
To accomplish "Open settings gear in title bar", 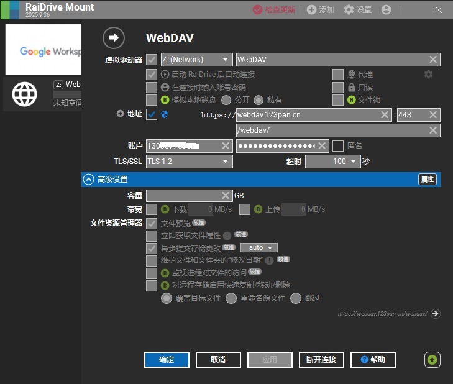I will click(349, 10).
